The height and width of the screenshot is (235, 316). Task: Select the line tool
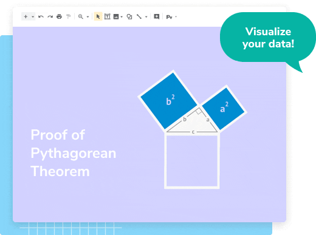139,16
